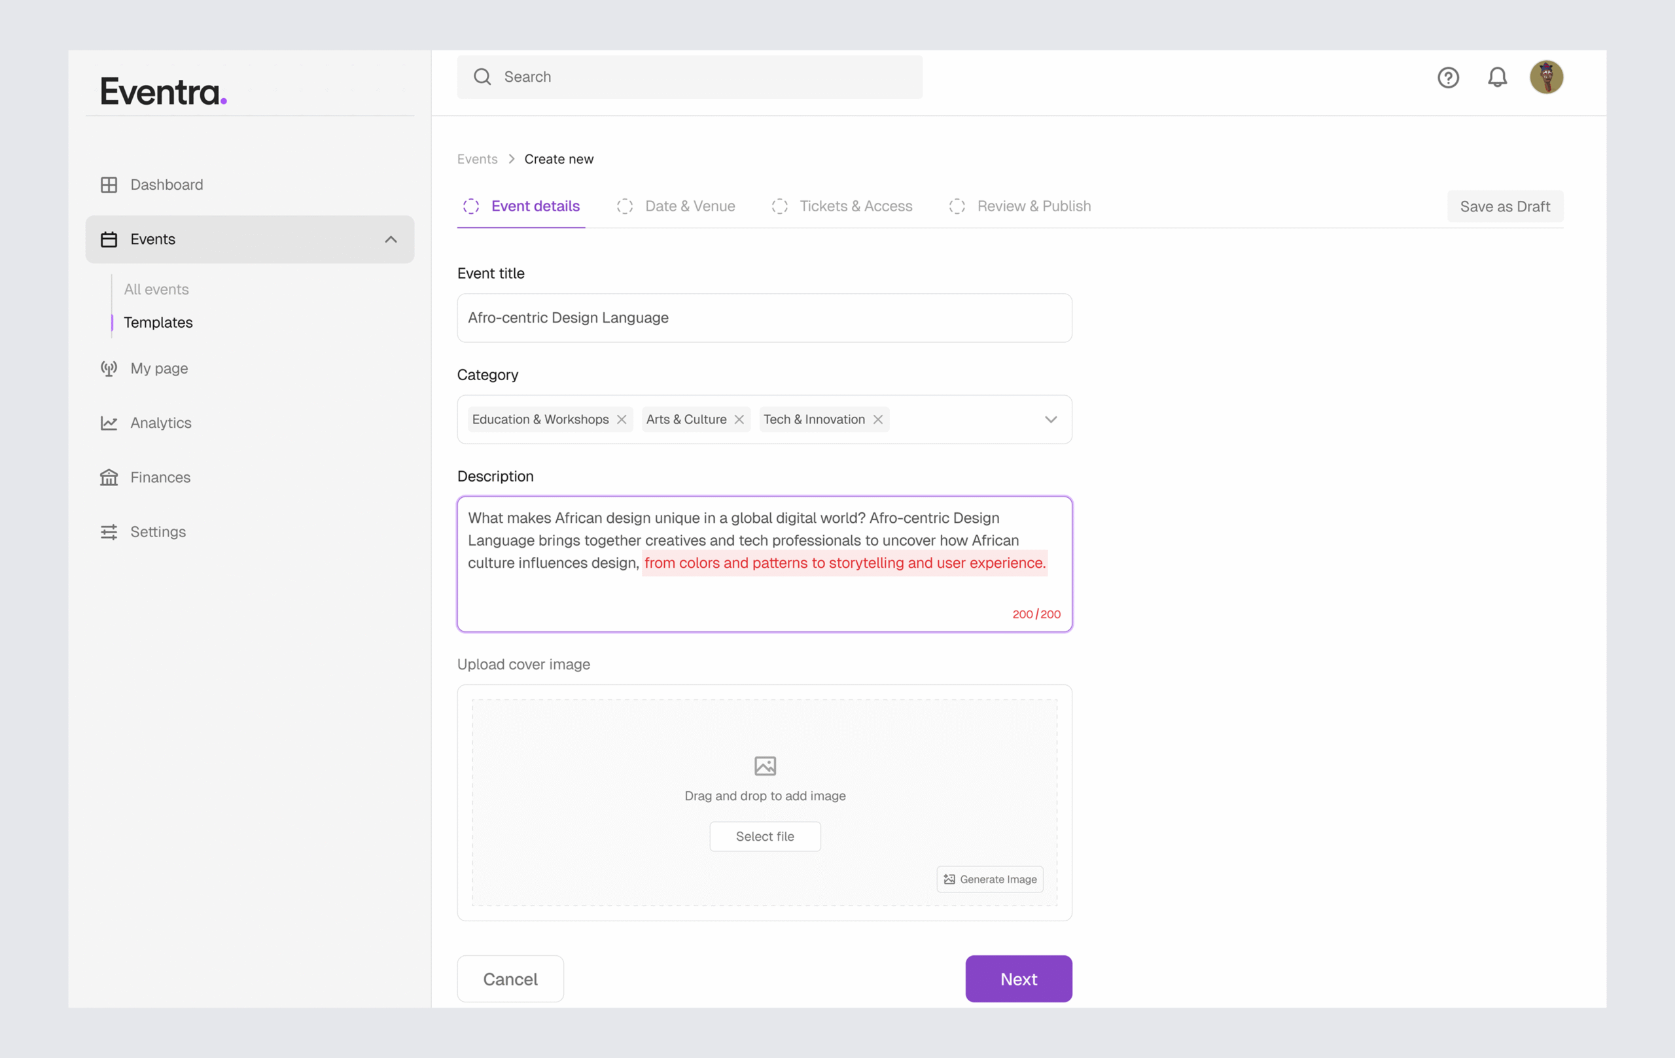This screenshot has width=1675, height=1058.
Task: Open the help question mark icon
Action: 1447,77
